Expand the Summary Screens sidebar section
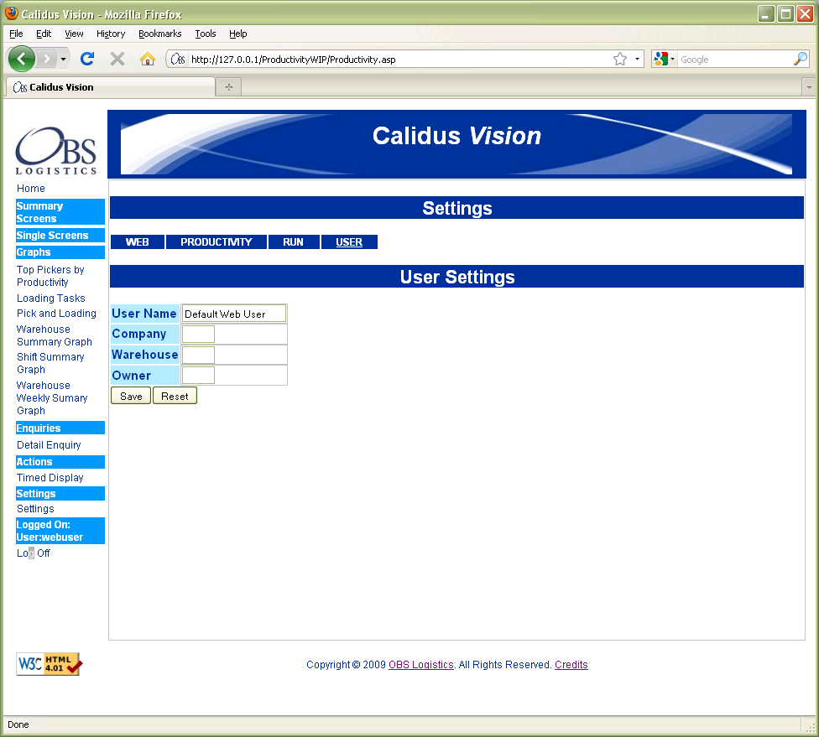The height and width of the screenshot is (737, 819). (x=60, y=212)
